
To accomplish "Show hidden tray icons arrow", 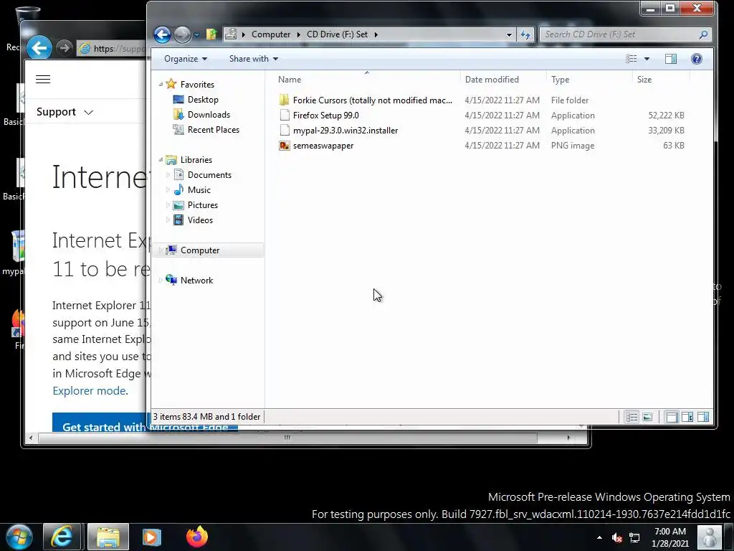I will [x=599, y=537].
